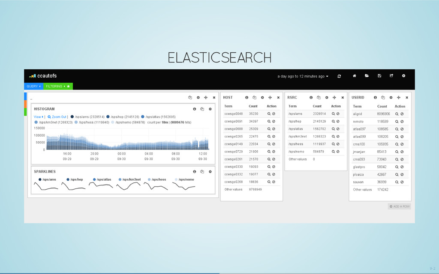Screen dimensions: 439x274
Task: Close the USERID panel
Action: [407, 98]
